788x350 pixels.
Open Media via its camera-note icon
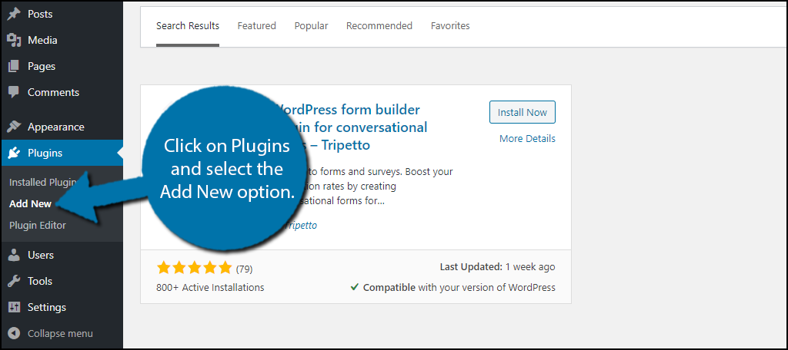(x=14, y=40)
